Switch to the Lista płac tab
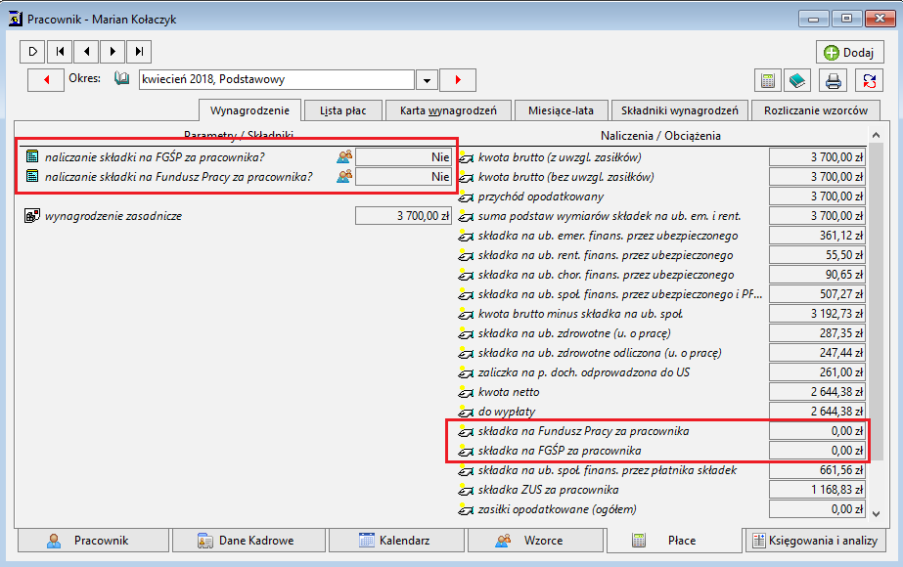The image size is (903, 567). click(343, 110)
